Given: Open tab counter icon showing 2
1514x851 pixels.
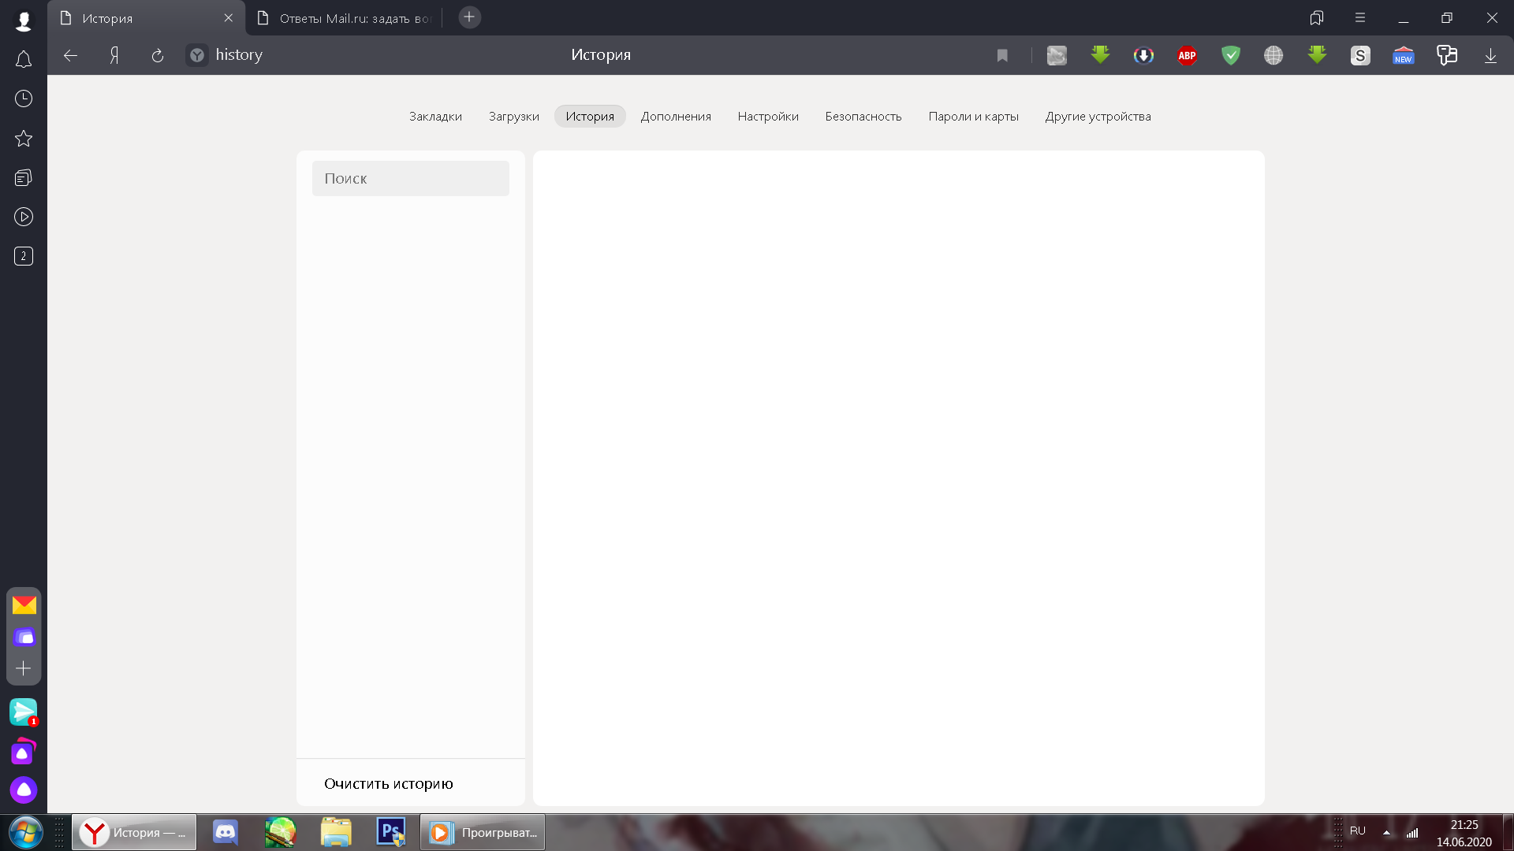Looking at the screenshot, I should (24, 256).
